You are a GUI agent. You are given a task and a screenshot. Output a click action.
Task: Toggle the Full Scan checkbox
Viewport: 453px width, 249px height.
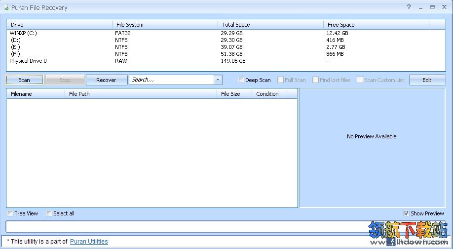click(x=280, y=80)
